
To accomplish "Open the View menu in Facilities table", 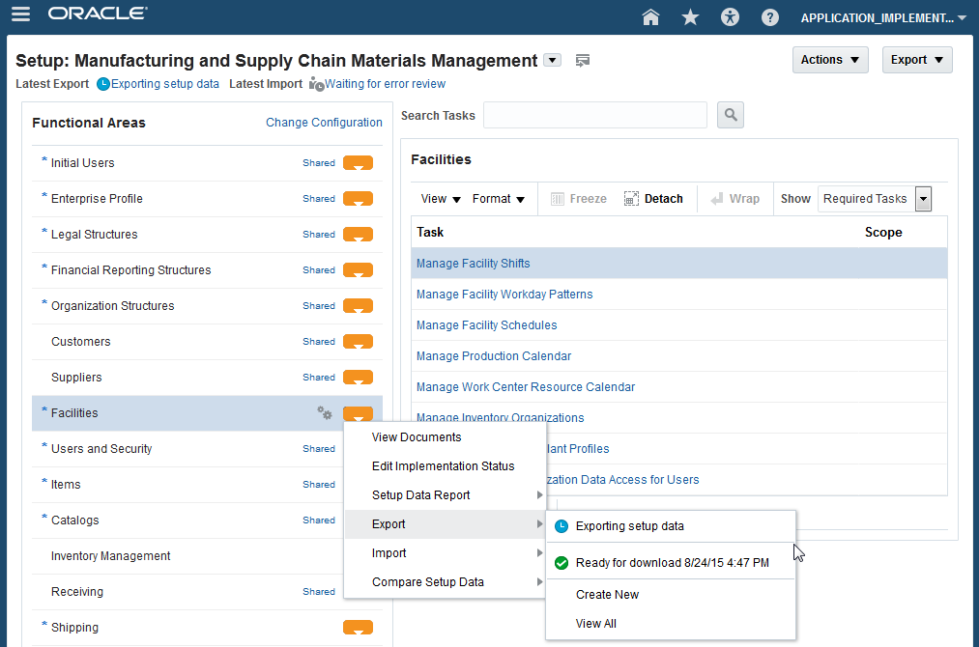I will click(x=441, y=199).
